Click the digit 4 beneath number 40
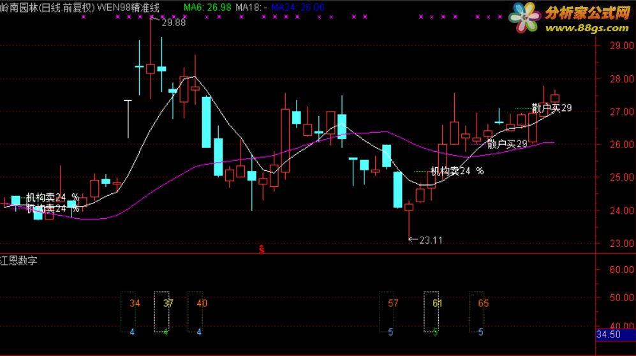 click(199, 332)
